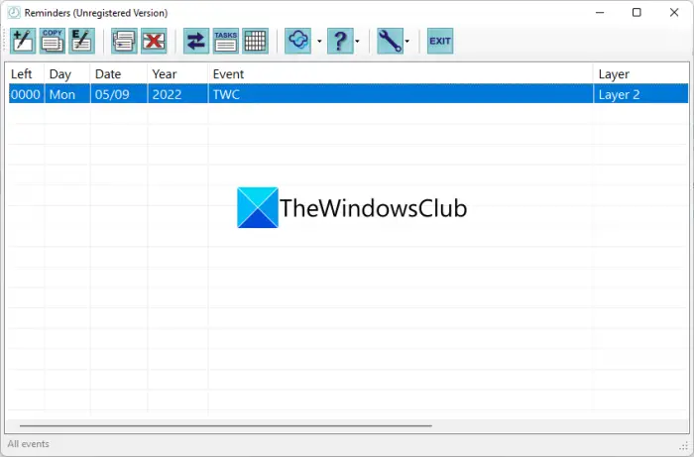Click the Reminders clock title bar icon

[x=14, y=13]
